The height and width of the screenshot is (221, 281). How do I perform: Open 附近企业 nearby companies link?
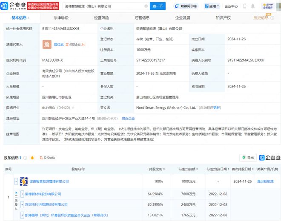click(128, 119)
